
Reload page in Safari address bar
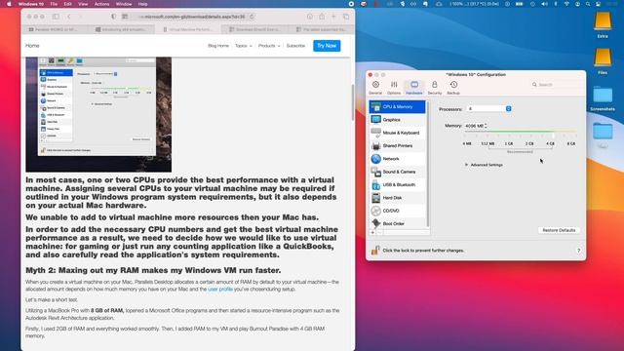point(252,17)
